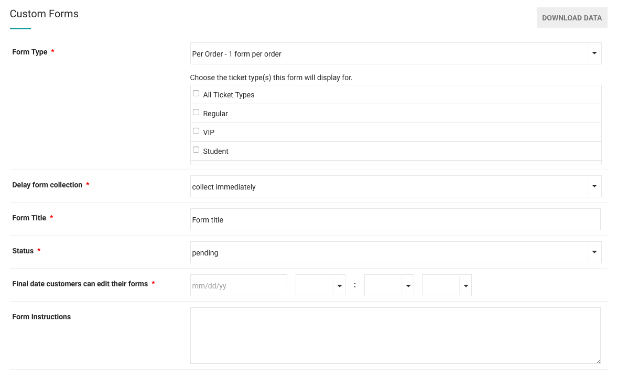
Task: Click the mm/dd/yy date field
Action: click(239, 285)
